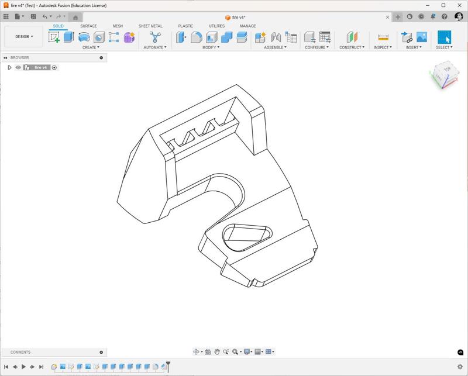The height and width of the screenshot is (376, 468).
Task: Jump to the timeline beginning
Action: pyautogui.click(x=6, y=367)
